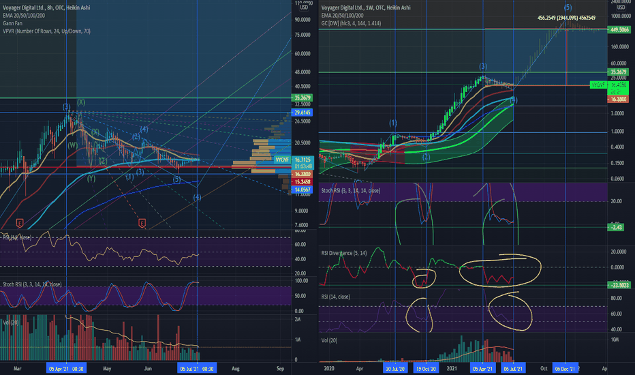
Task: Select Stoch RSI label on the 1W chart
Action: click(x=351, y=190)
